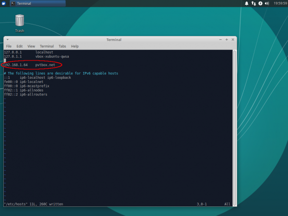Maximize the Terminal window
The width and height of the screenshot is (288, 216).
pyautogui.click(x=227, y=39)
